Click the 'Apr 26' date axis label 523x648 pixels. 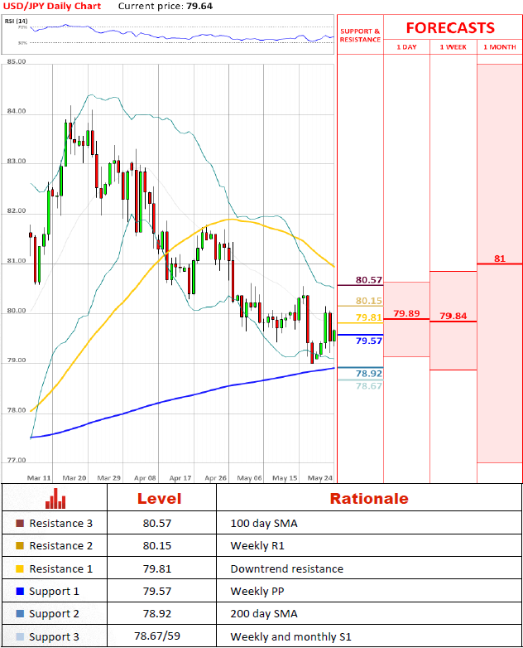215,478
